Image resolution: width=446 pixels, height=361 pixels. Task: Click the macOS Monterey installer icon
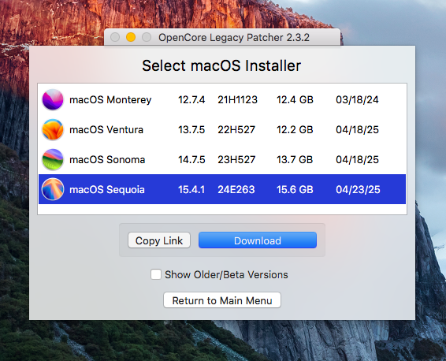point(53,99)
